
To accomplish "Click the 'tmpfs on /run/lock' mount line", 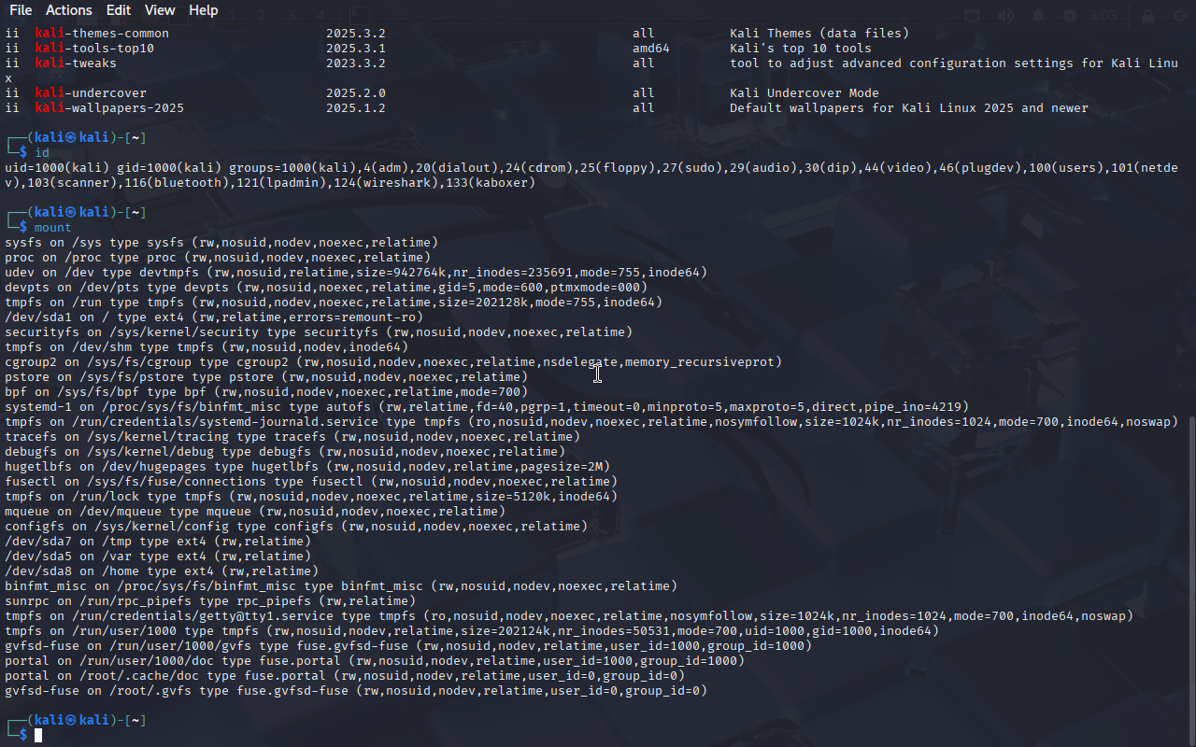I will pos(311,497).
